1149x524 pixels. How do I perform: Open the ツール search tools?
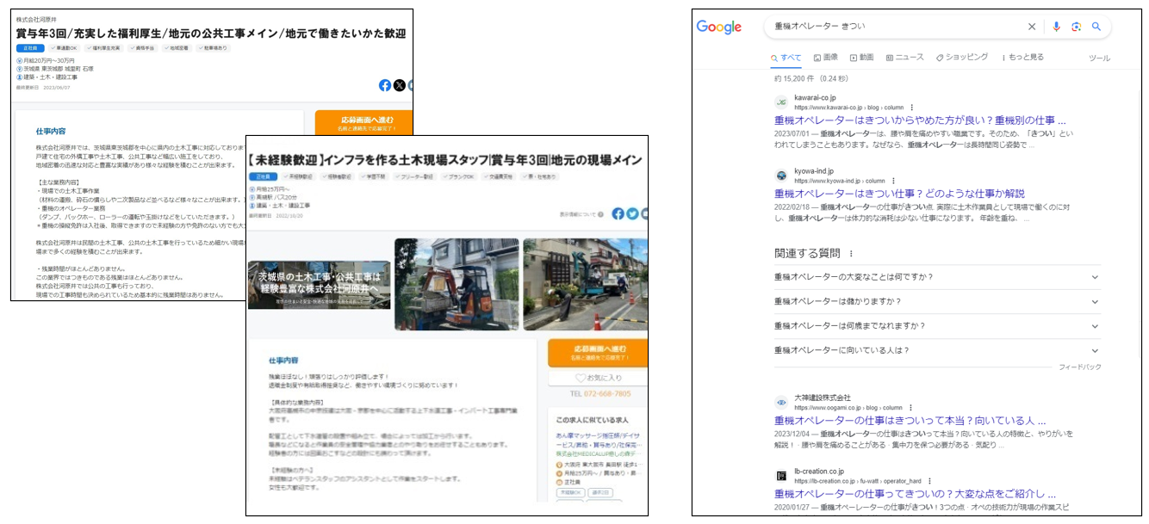[x=1099, y=59]
